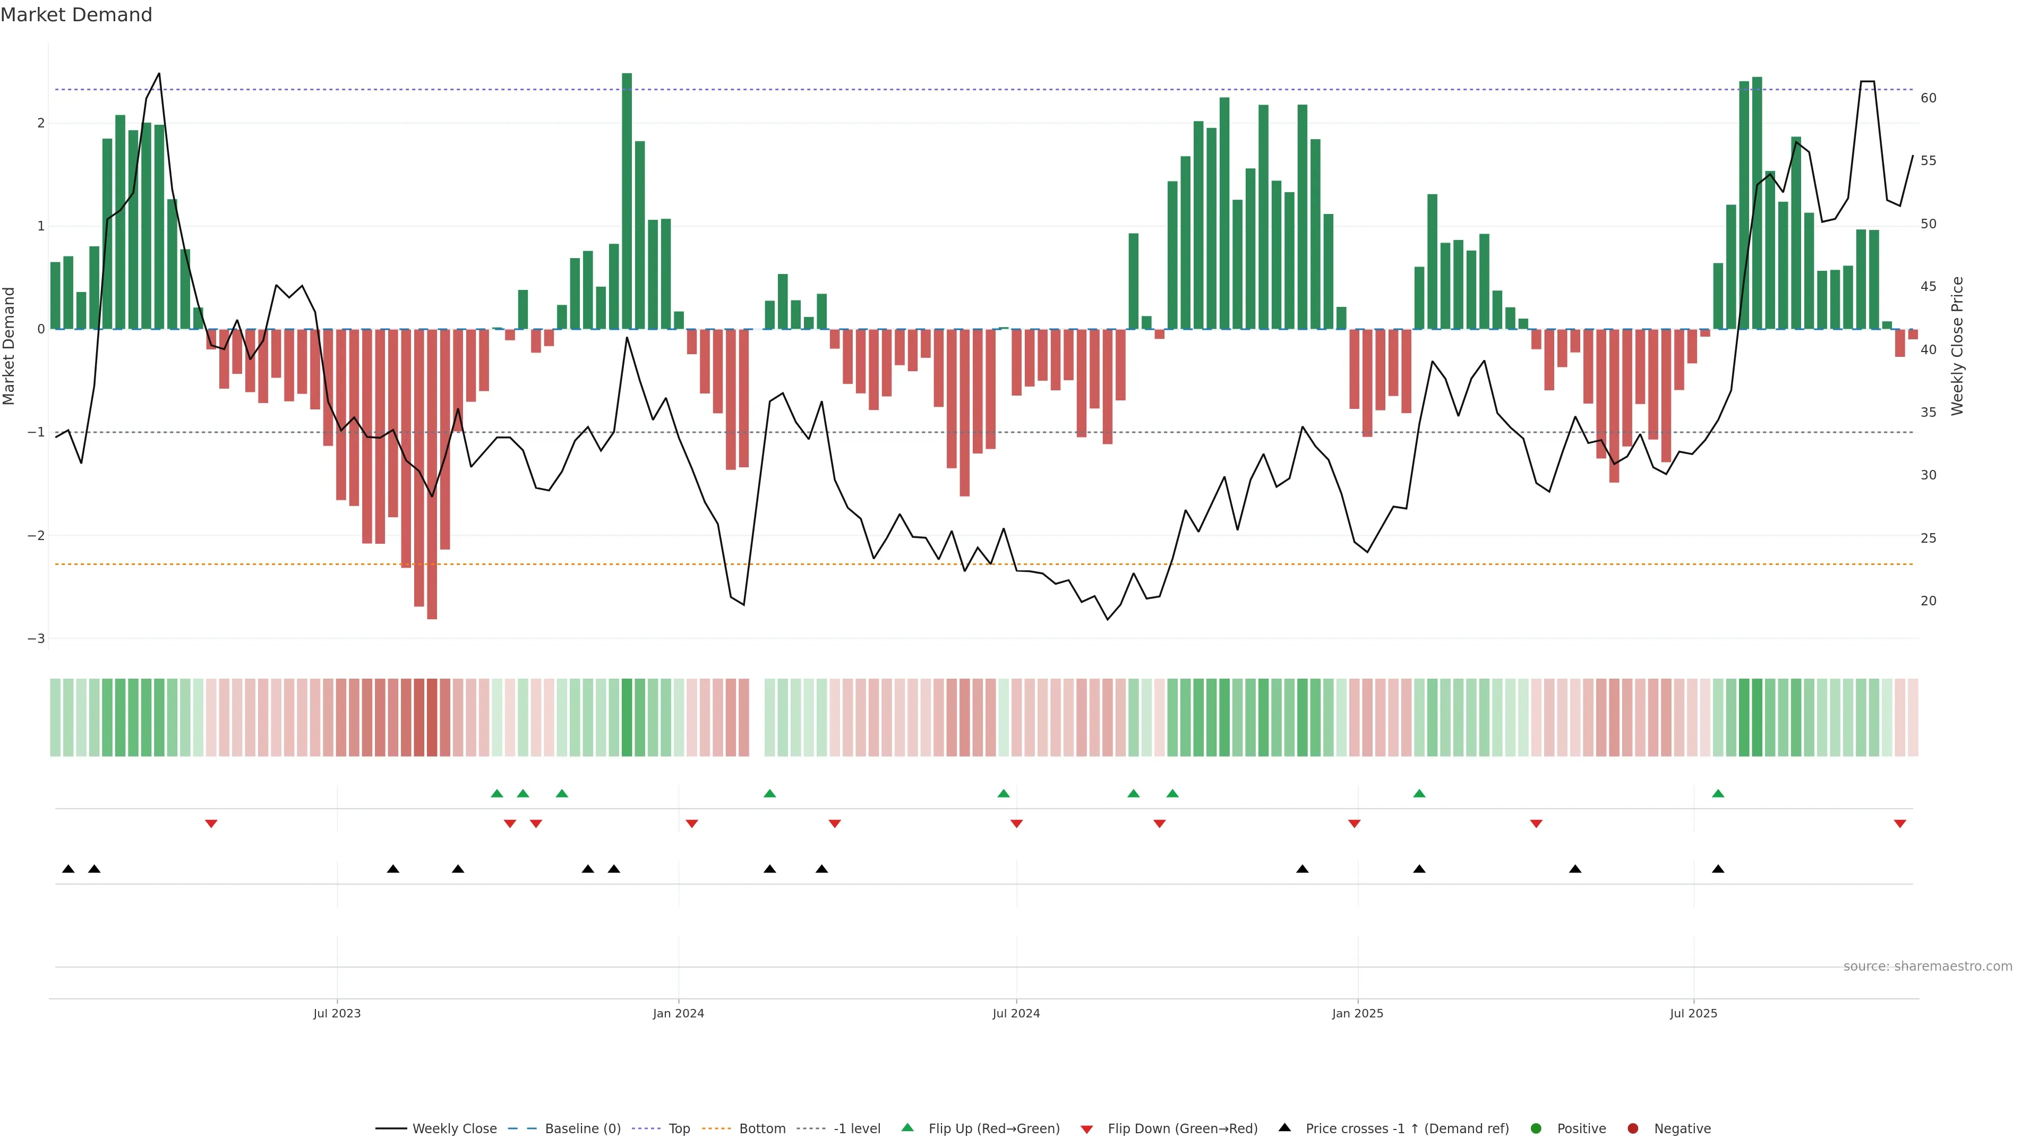
Task: Click the leftmost red flip-down triangle marker
Action: (211, 824)
